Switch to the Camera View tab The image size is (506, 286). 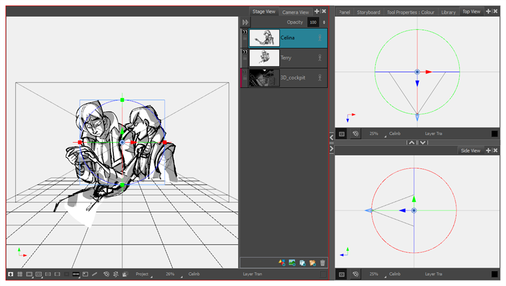(295, 12)
